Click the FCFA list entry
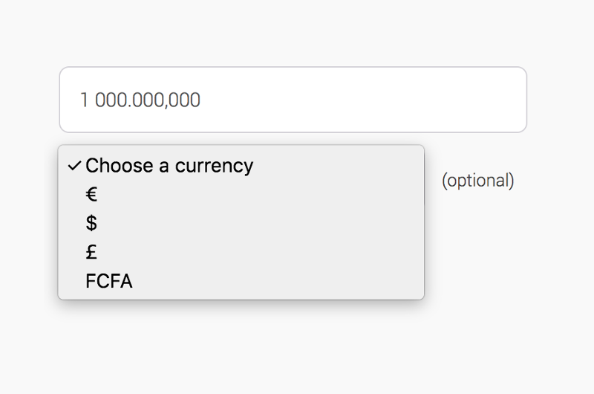594x394 pixels. pos(109,282)
